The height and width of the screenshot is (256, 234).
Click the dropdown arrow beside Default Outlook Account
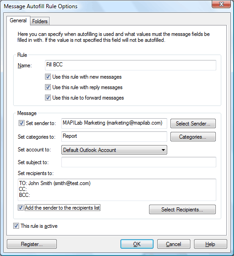click(x=163, y=150)
